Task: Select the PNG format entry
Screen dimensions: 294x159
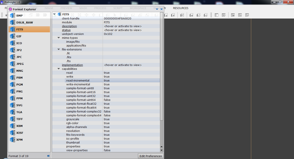Action: [29, 91]
